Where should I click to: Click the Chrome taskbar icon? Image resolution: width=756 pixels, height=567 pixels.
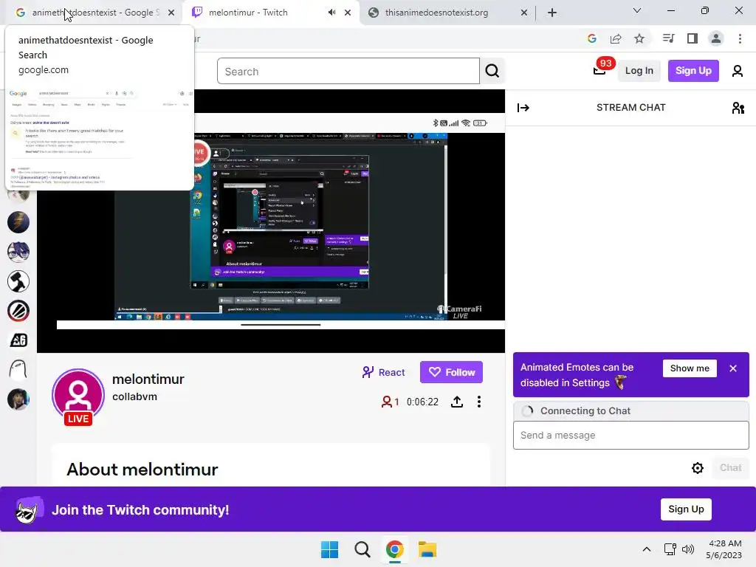[x=395, y=549]
